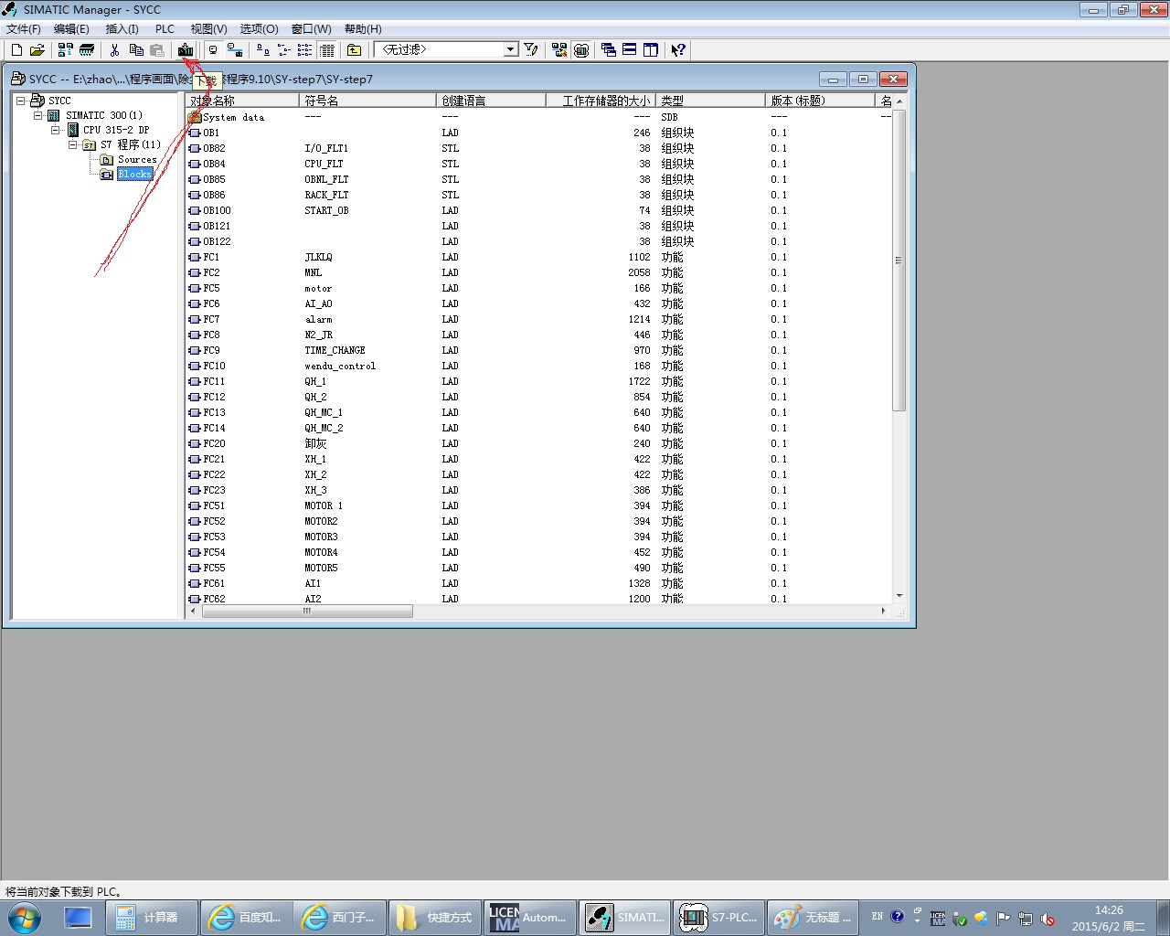Open the PLC menu
Image resolution: width=1170 pixels, height=936 pixels.
[x=165, y=29]
